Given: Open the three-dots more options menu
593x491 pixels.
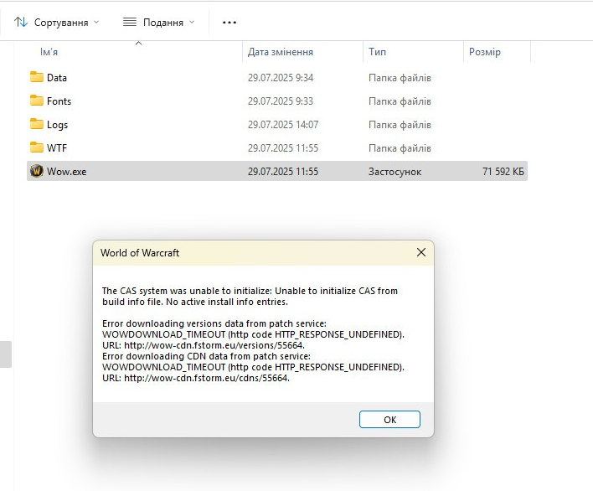Looking at the screenshot, I should (229, 23).
